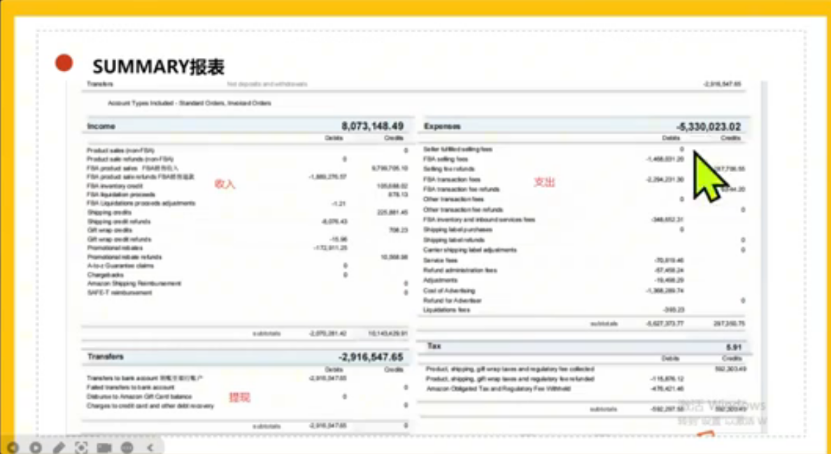Collapse the presentation toolbar with chevron
The image size is (831, 454).
coord(150,447)
